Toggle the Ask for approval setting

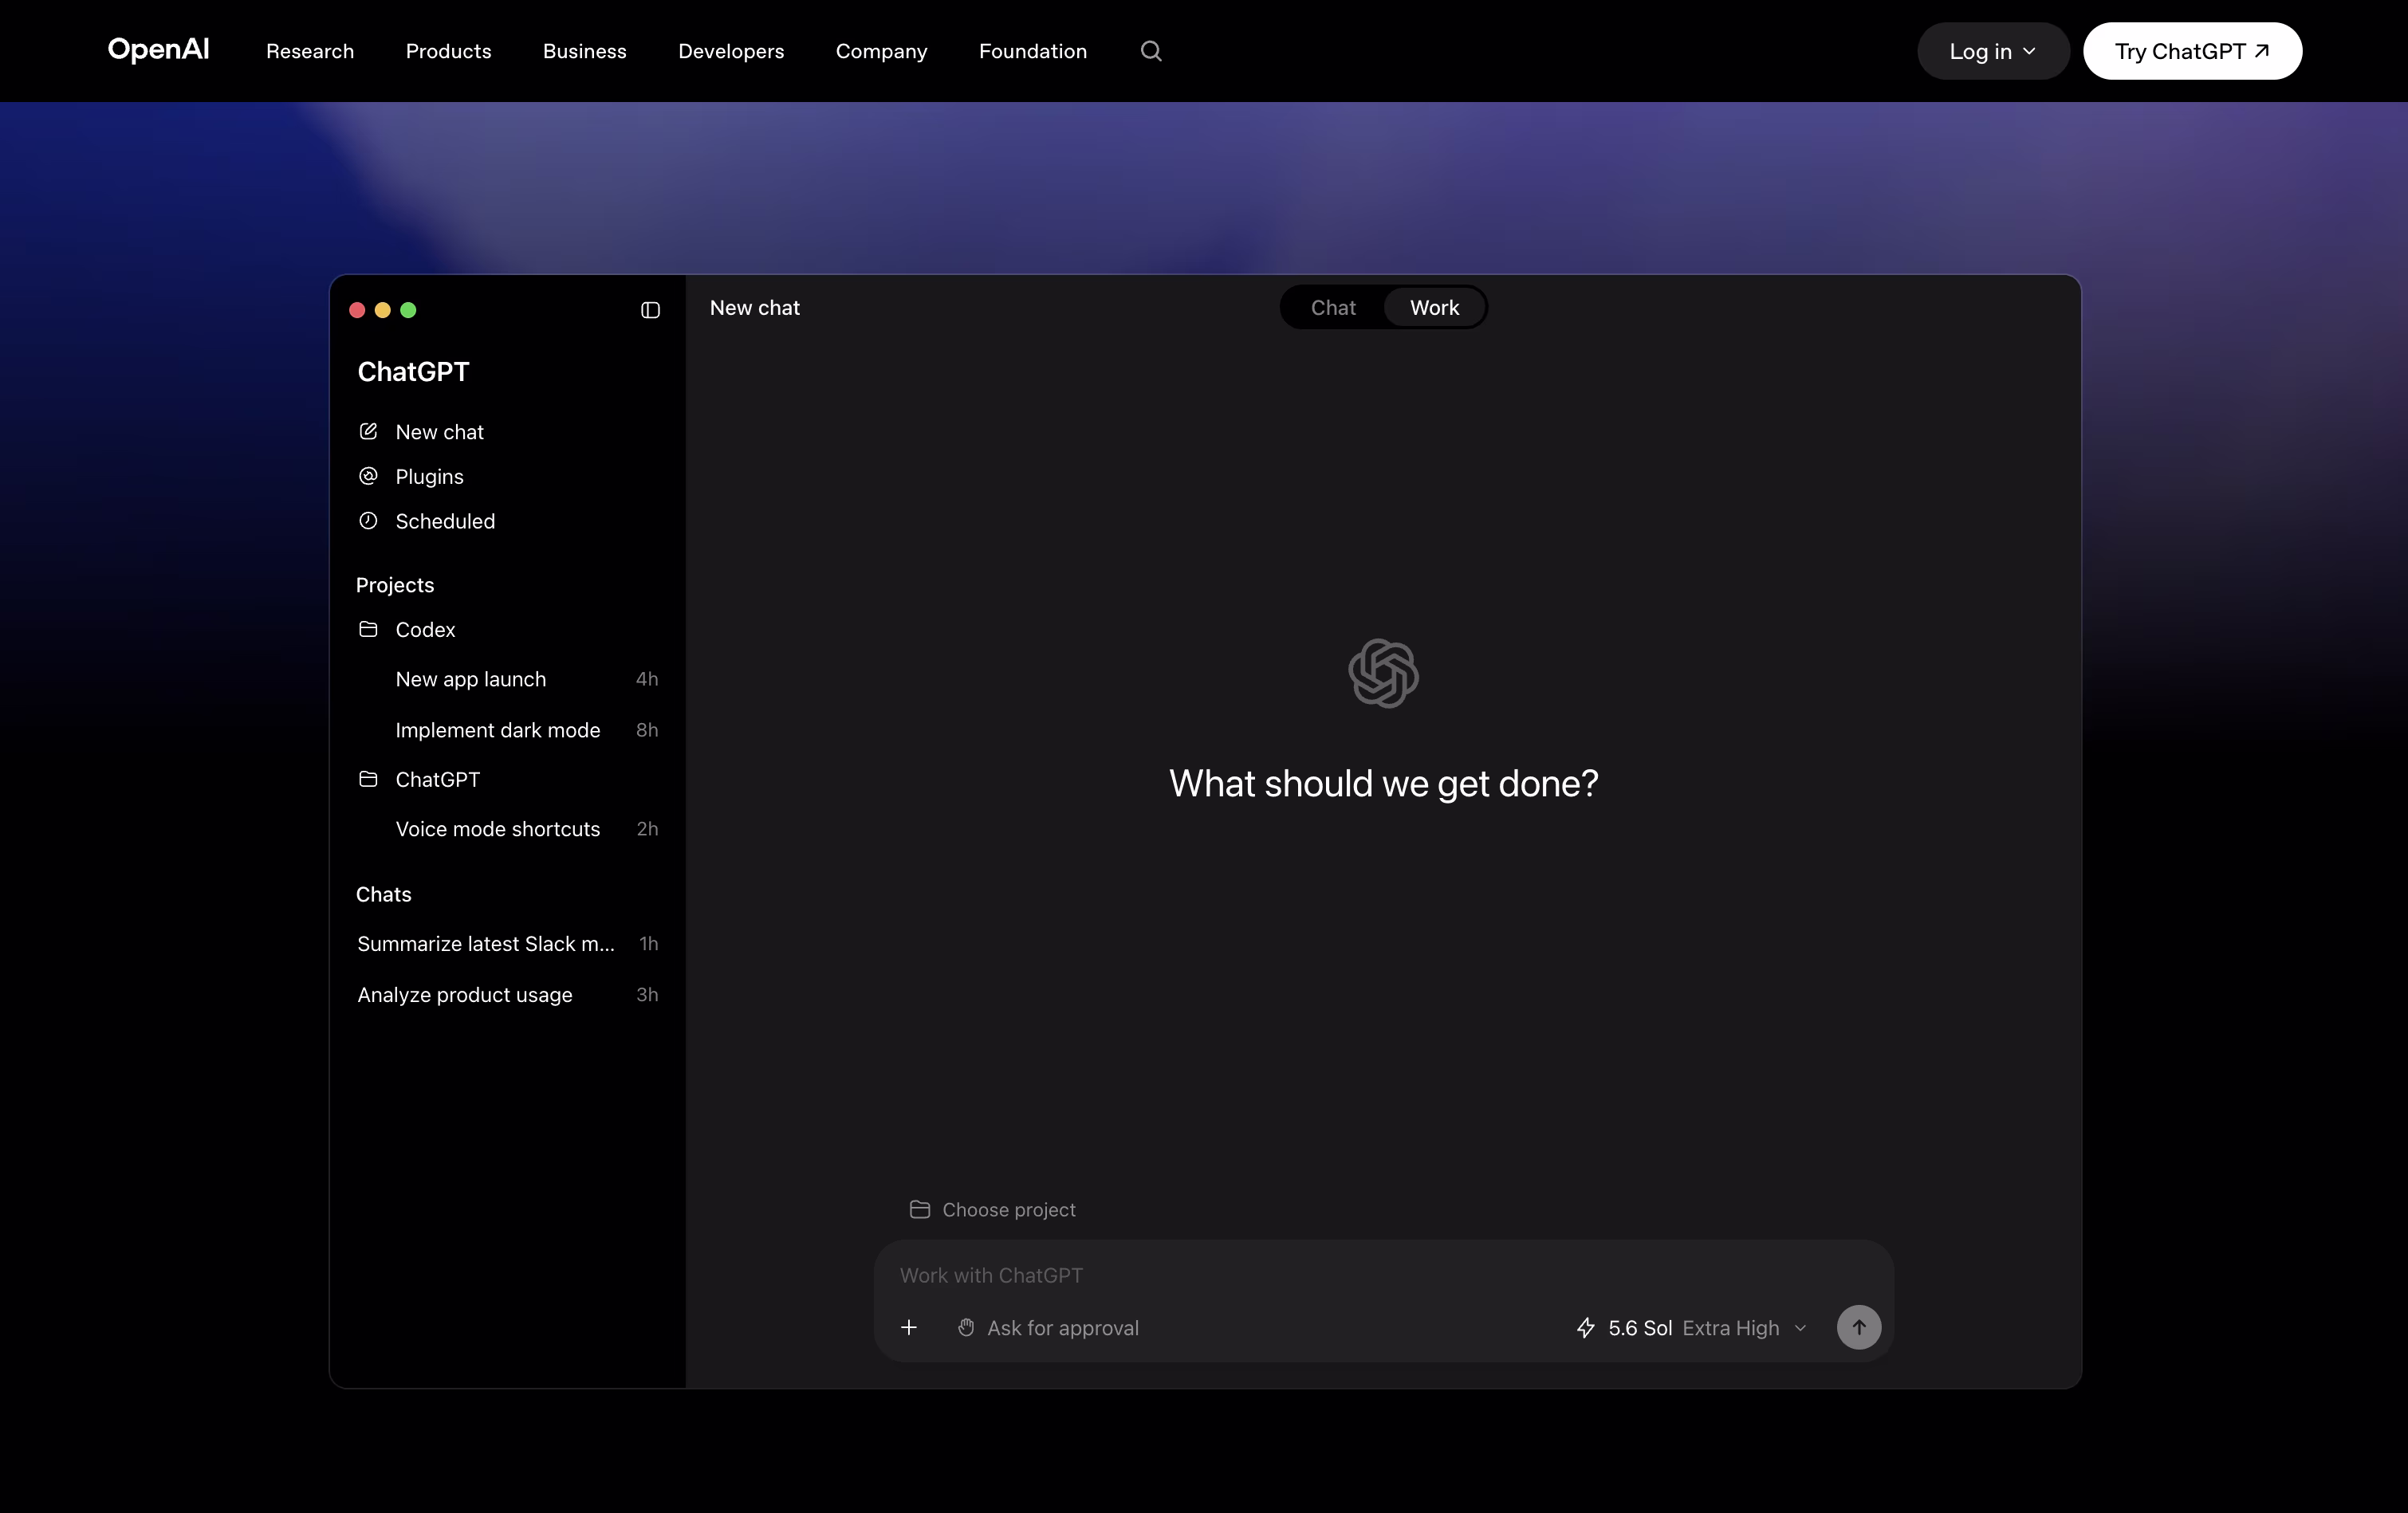(x=1048, y=1327)
